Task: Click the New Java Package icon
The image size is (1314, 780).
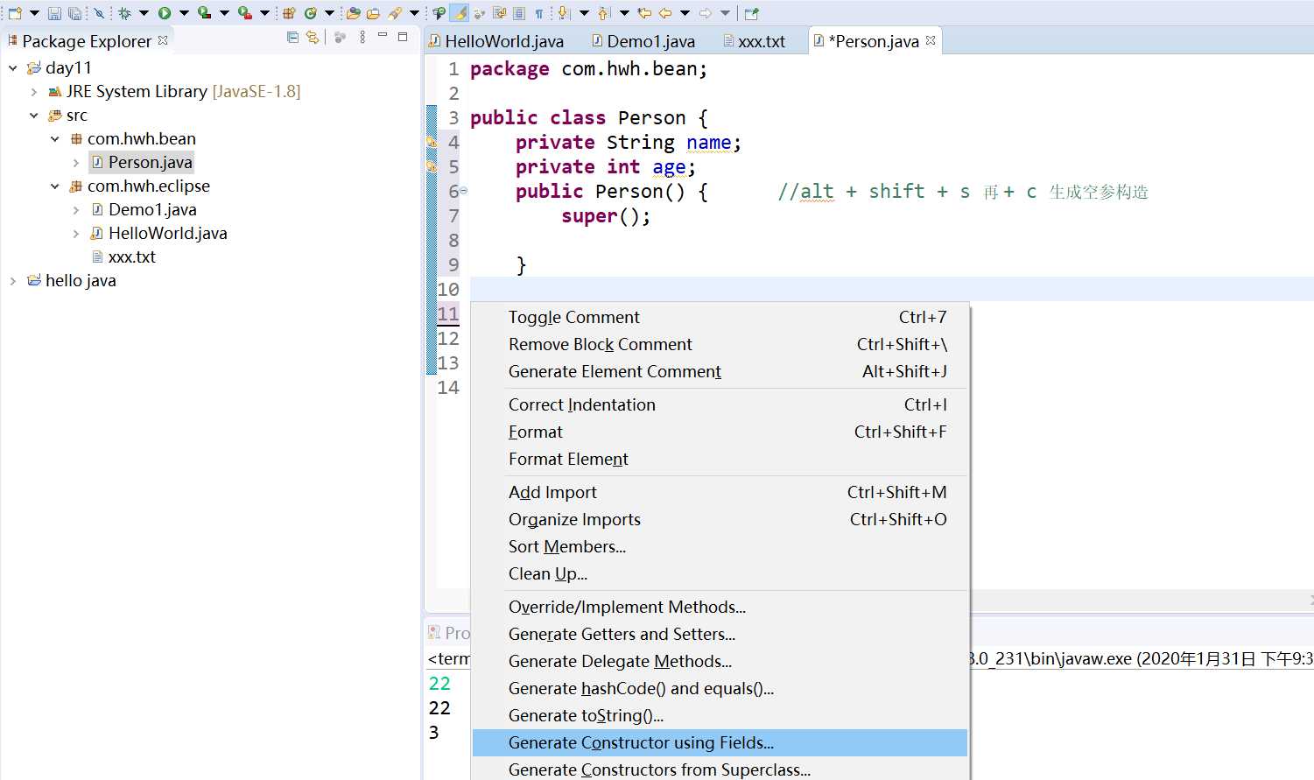Action: pos(288,13)
